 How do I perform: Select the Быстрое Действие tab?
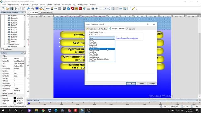[x=117, y=29]
